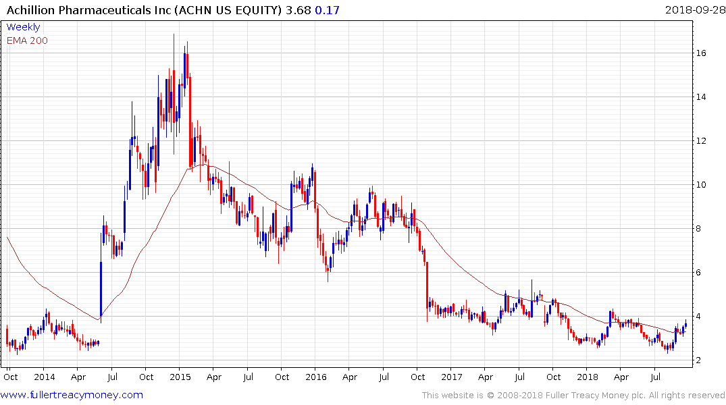The width and height of the screenshot is (726, 405).
Task: Click the 2018 year axis label
Action: [588, 377]
